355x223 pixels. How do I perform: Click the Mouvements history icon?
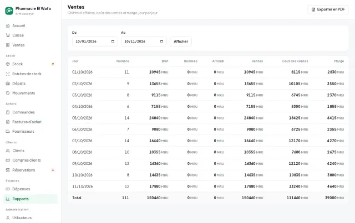click(8, 93)
